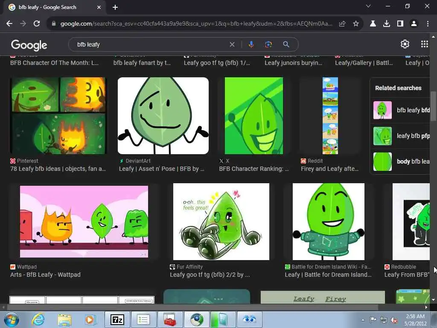Open Pinterest 78 Leafy bfb ideas thumbnail
The height and width of the screenshot is (328, 437).
[x=58, y=116]
